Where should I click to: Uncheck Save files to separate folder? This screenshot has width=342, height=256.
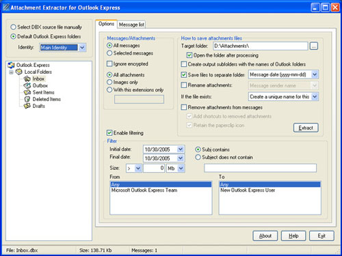[184, 74]
